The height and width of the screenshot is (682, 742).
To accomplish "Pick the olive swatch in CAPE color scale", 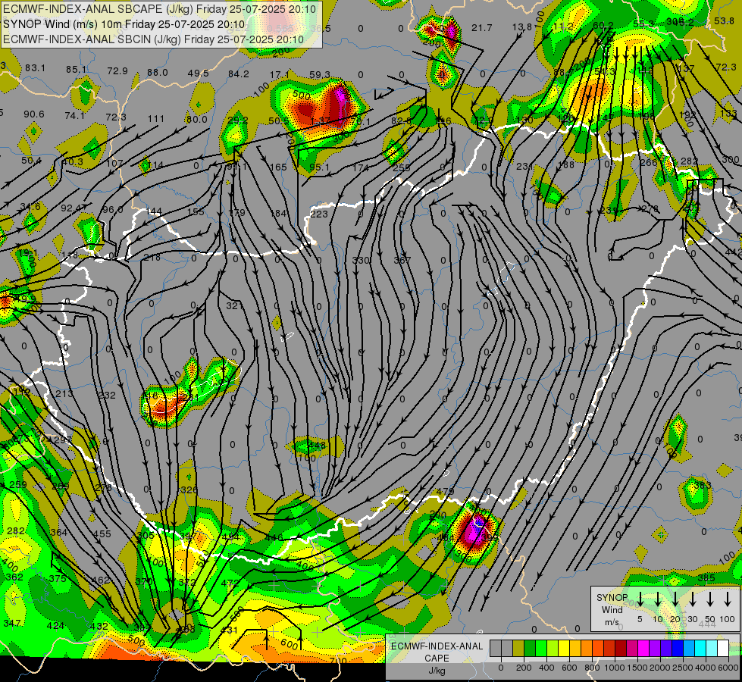I will pyautogui.click(x=518, y=648).
